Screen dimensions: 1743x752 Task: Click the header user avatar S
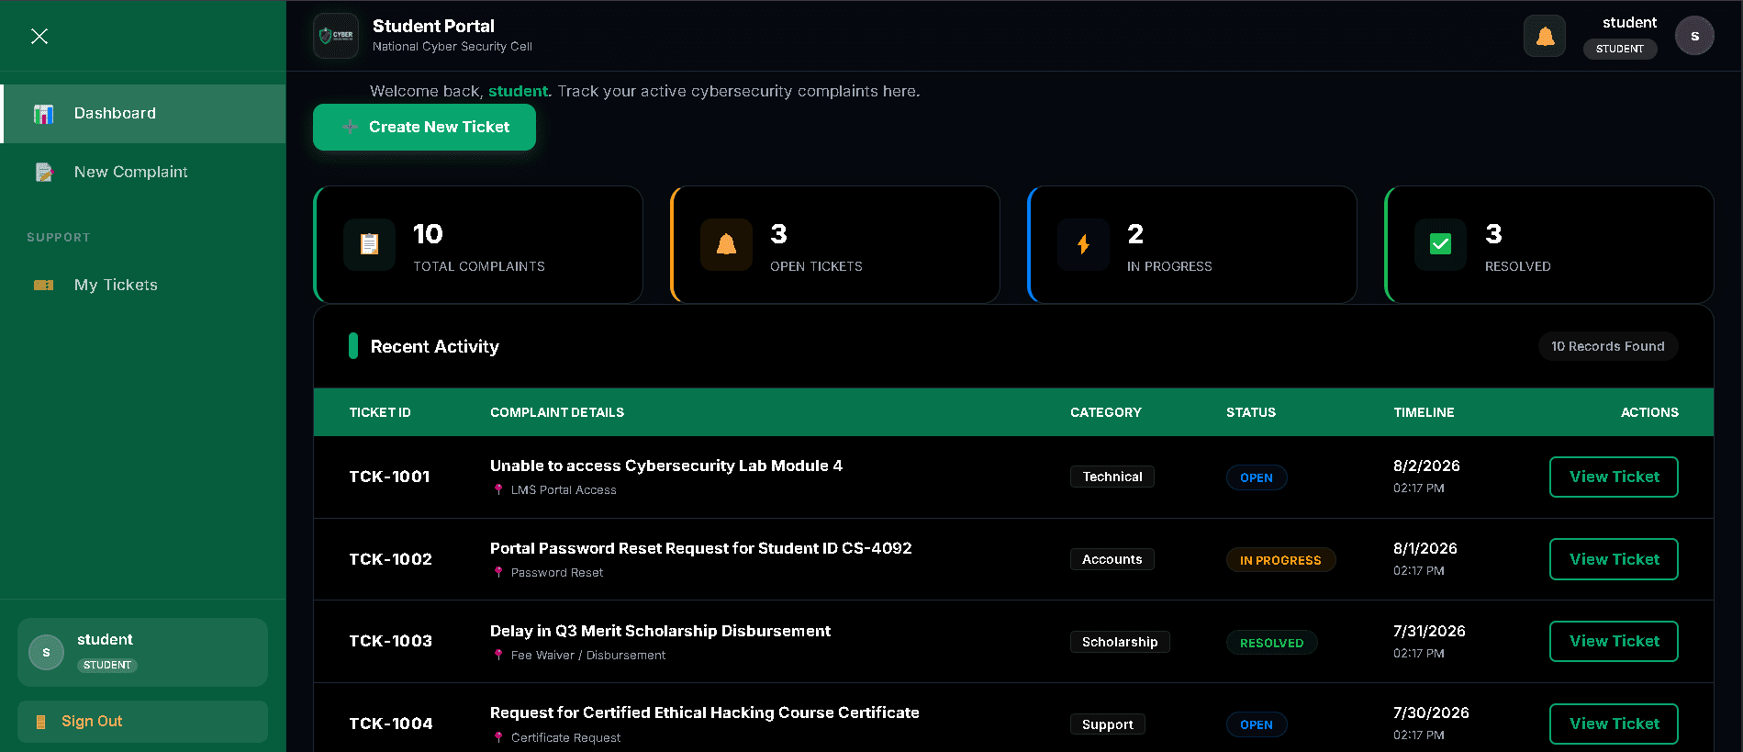pos(1694,36)
